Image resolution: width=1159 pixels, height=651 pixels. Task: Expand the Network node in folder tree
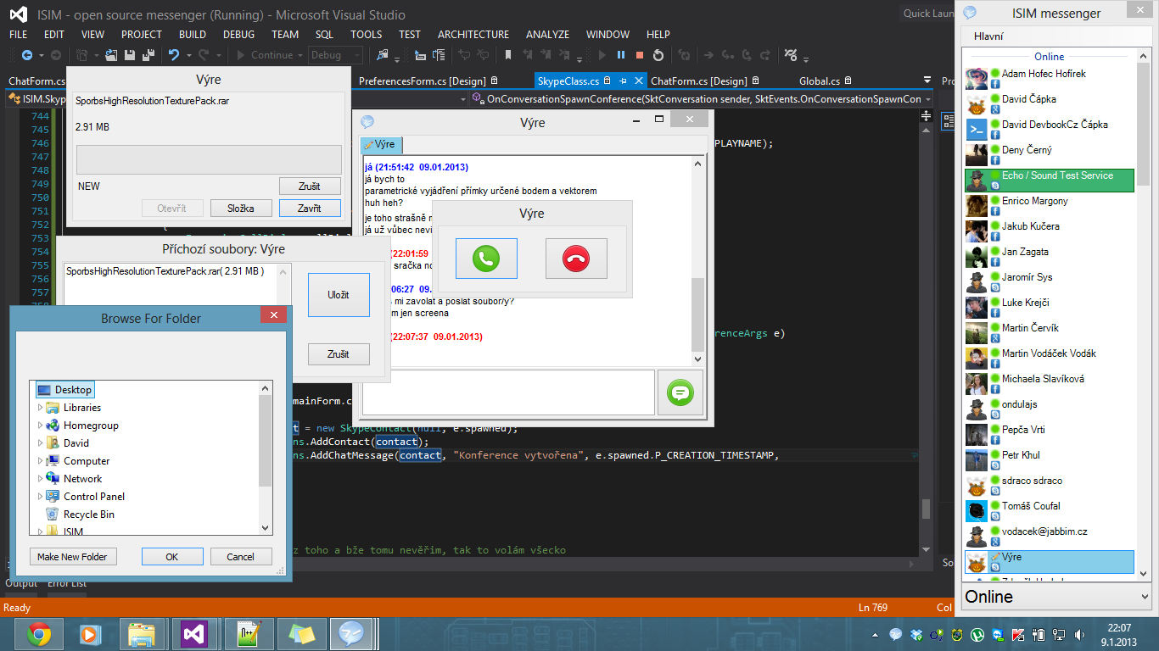pyautogui.click(x=40, y=479)
